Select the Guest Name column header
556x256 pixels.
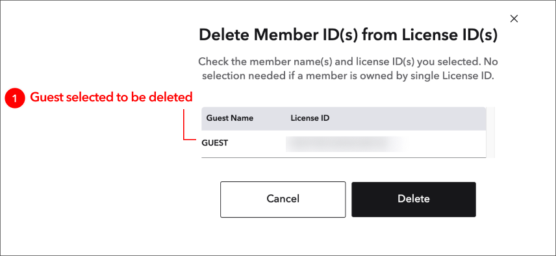click(230, 118)
